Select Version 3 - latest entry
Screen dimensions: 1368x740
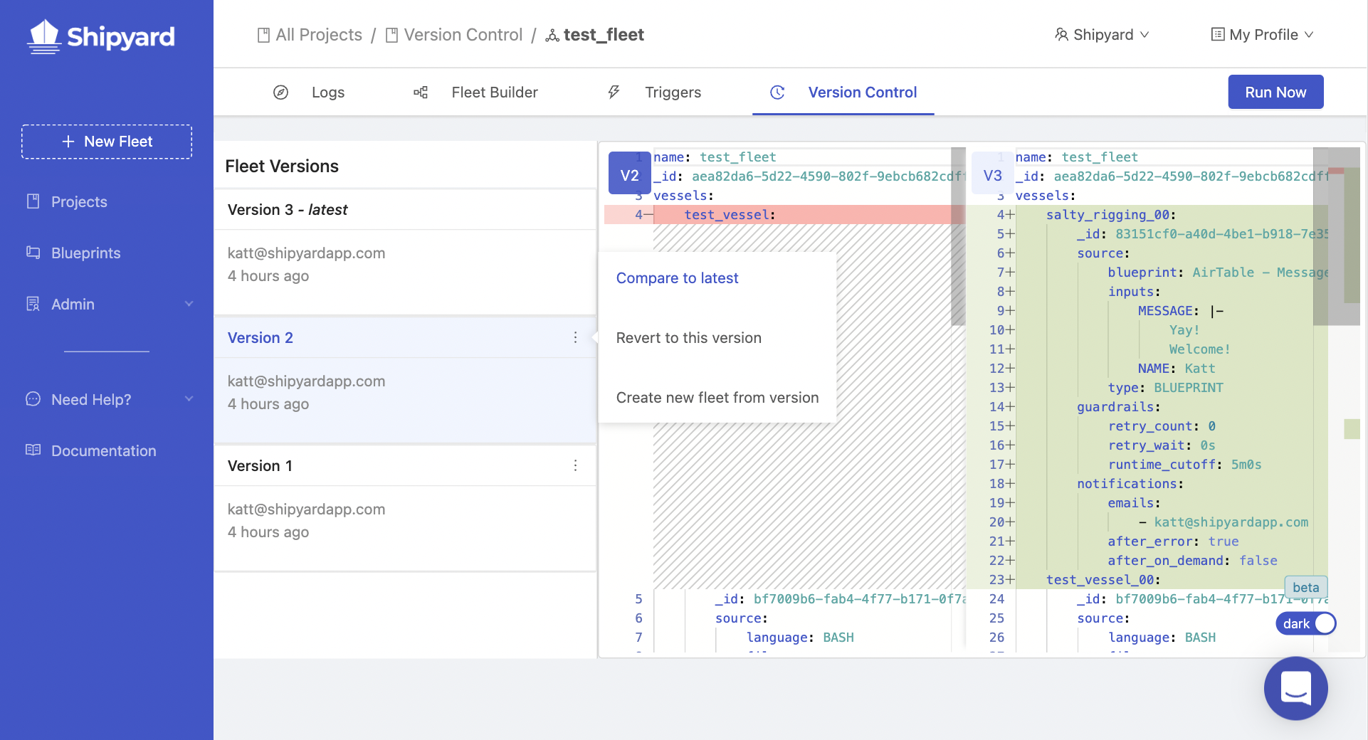(405, 251)
